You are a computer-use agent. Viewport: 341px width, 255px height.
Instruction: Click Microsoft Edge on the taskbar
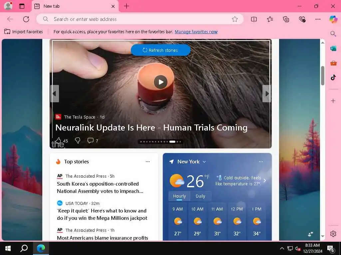tap(41, 248)
